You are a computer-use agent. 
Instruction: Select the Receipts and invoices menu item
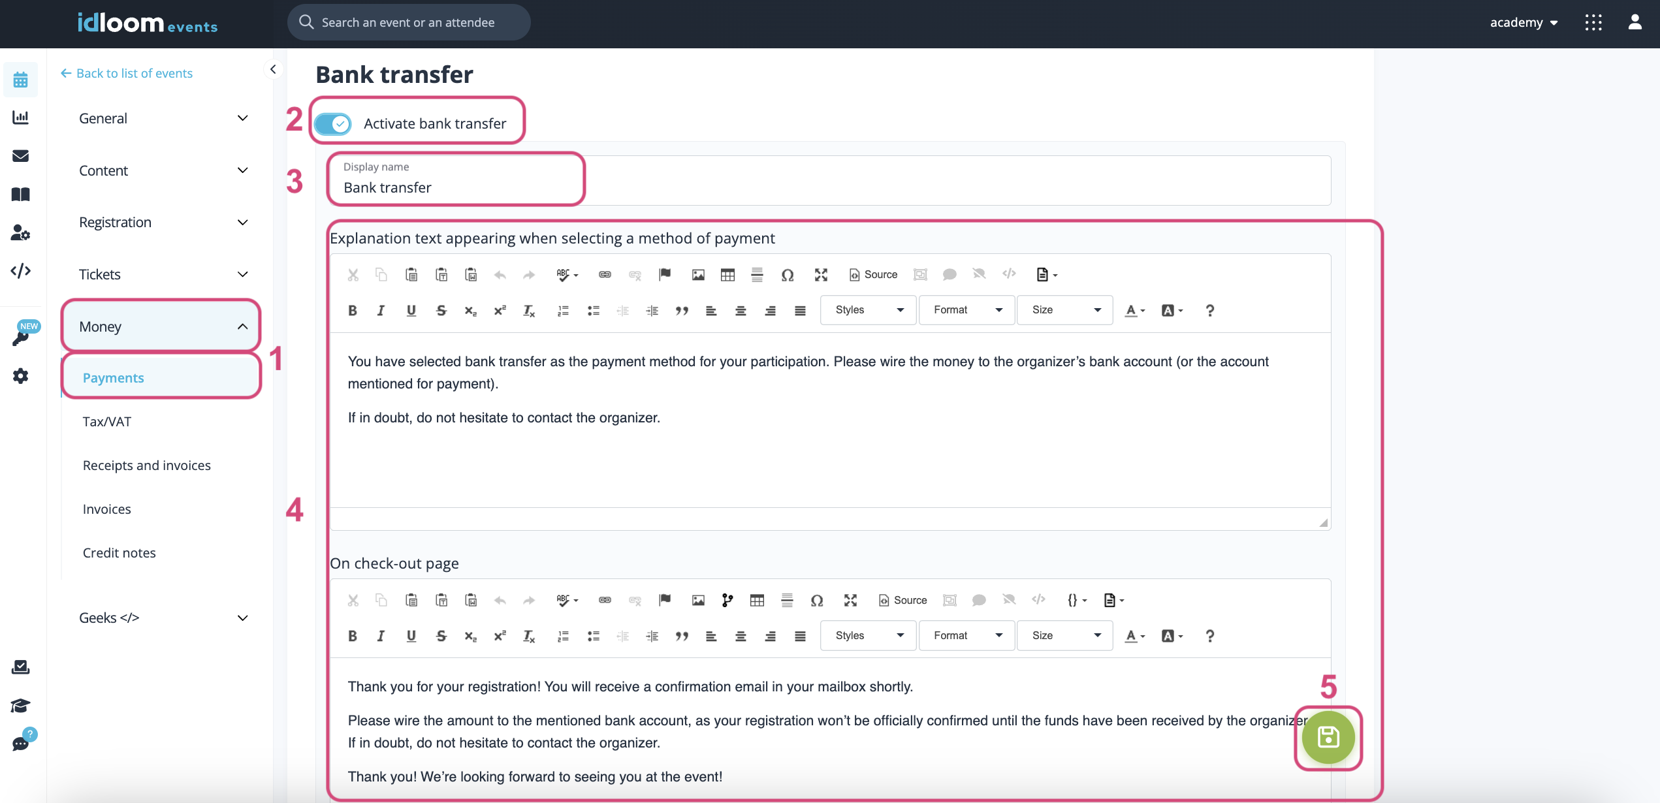pyautogui.click(x=146, y=465)
